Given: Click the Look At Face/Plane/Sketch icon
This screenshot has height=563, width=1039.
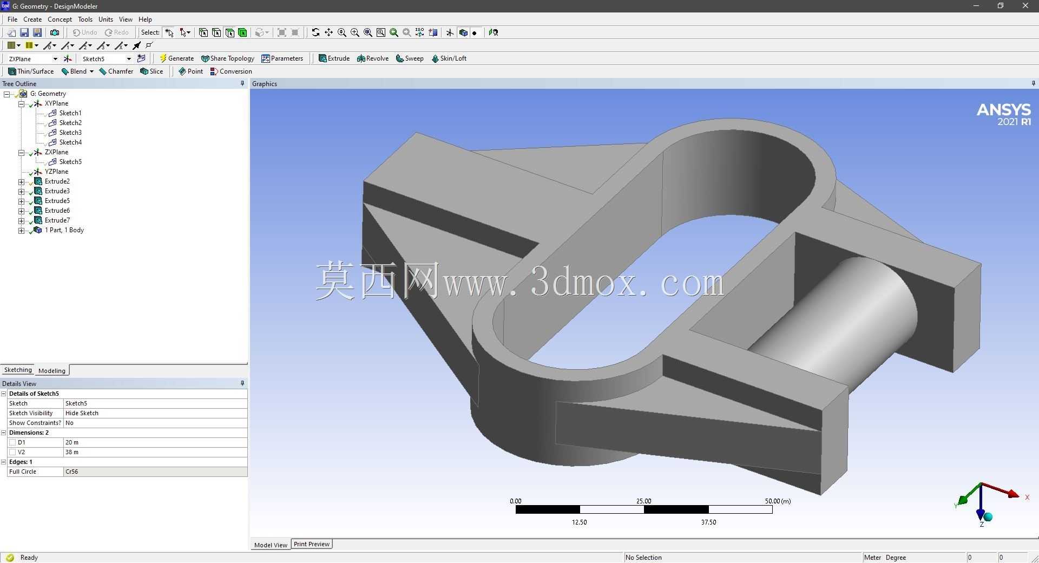Looking at the screenshot, I should tap(494, 32).
